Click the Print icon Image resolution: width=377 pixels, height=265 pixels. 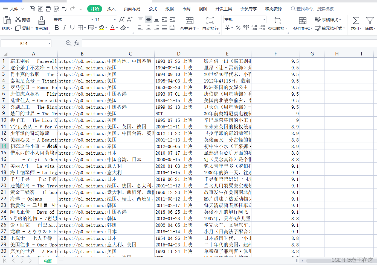pos(48,9)
